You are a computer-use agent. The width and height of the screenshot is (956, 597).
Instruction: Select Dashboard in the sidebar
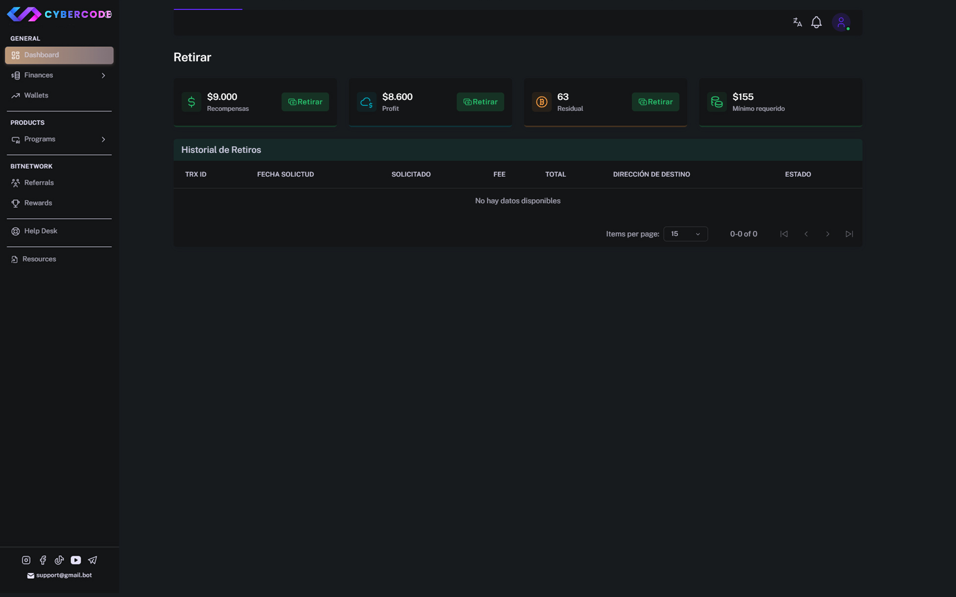[x=59, y=55]
